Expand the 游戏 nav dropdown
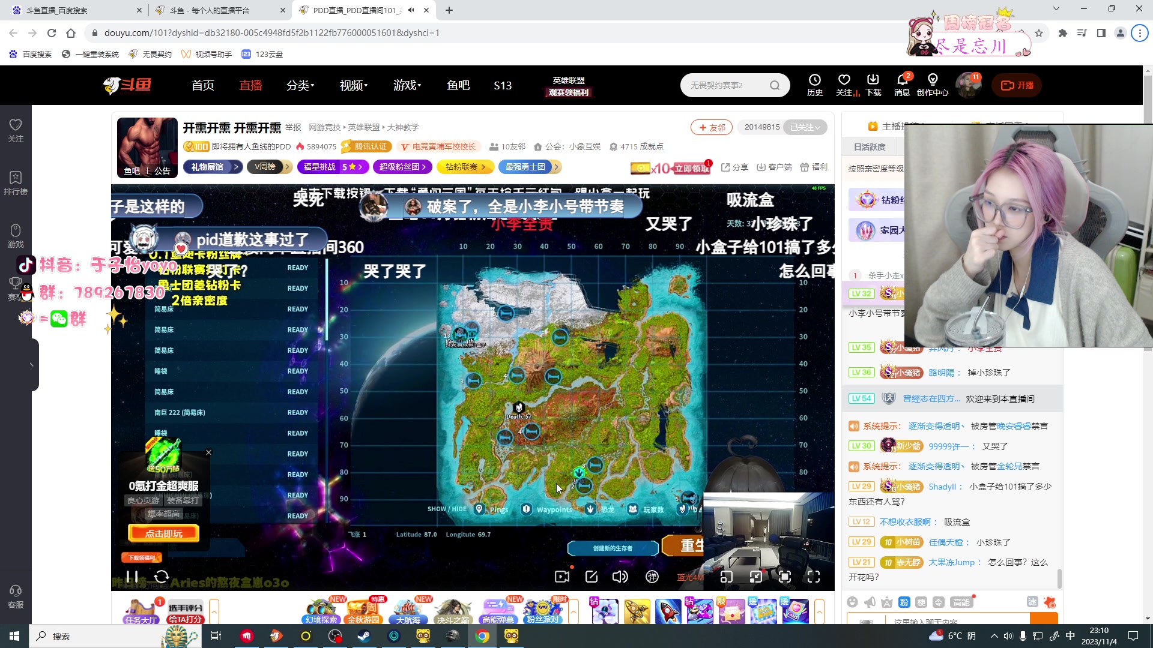 coord(407,85)
